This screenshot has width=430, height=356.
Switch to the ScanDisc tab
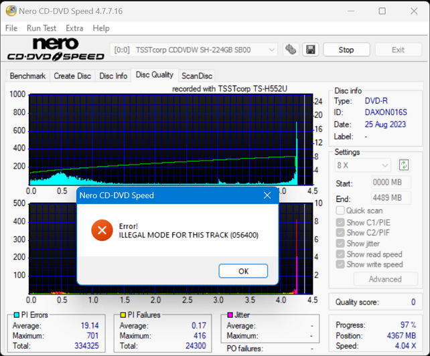point(197,76)
